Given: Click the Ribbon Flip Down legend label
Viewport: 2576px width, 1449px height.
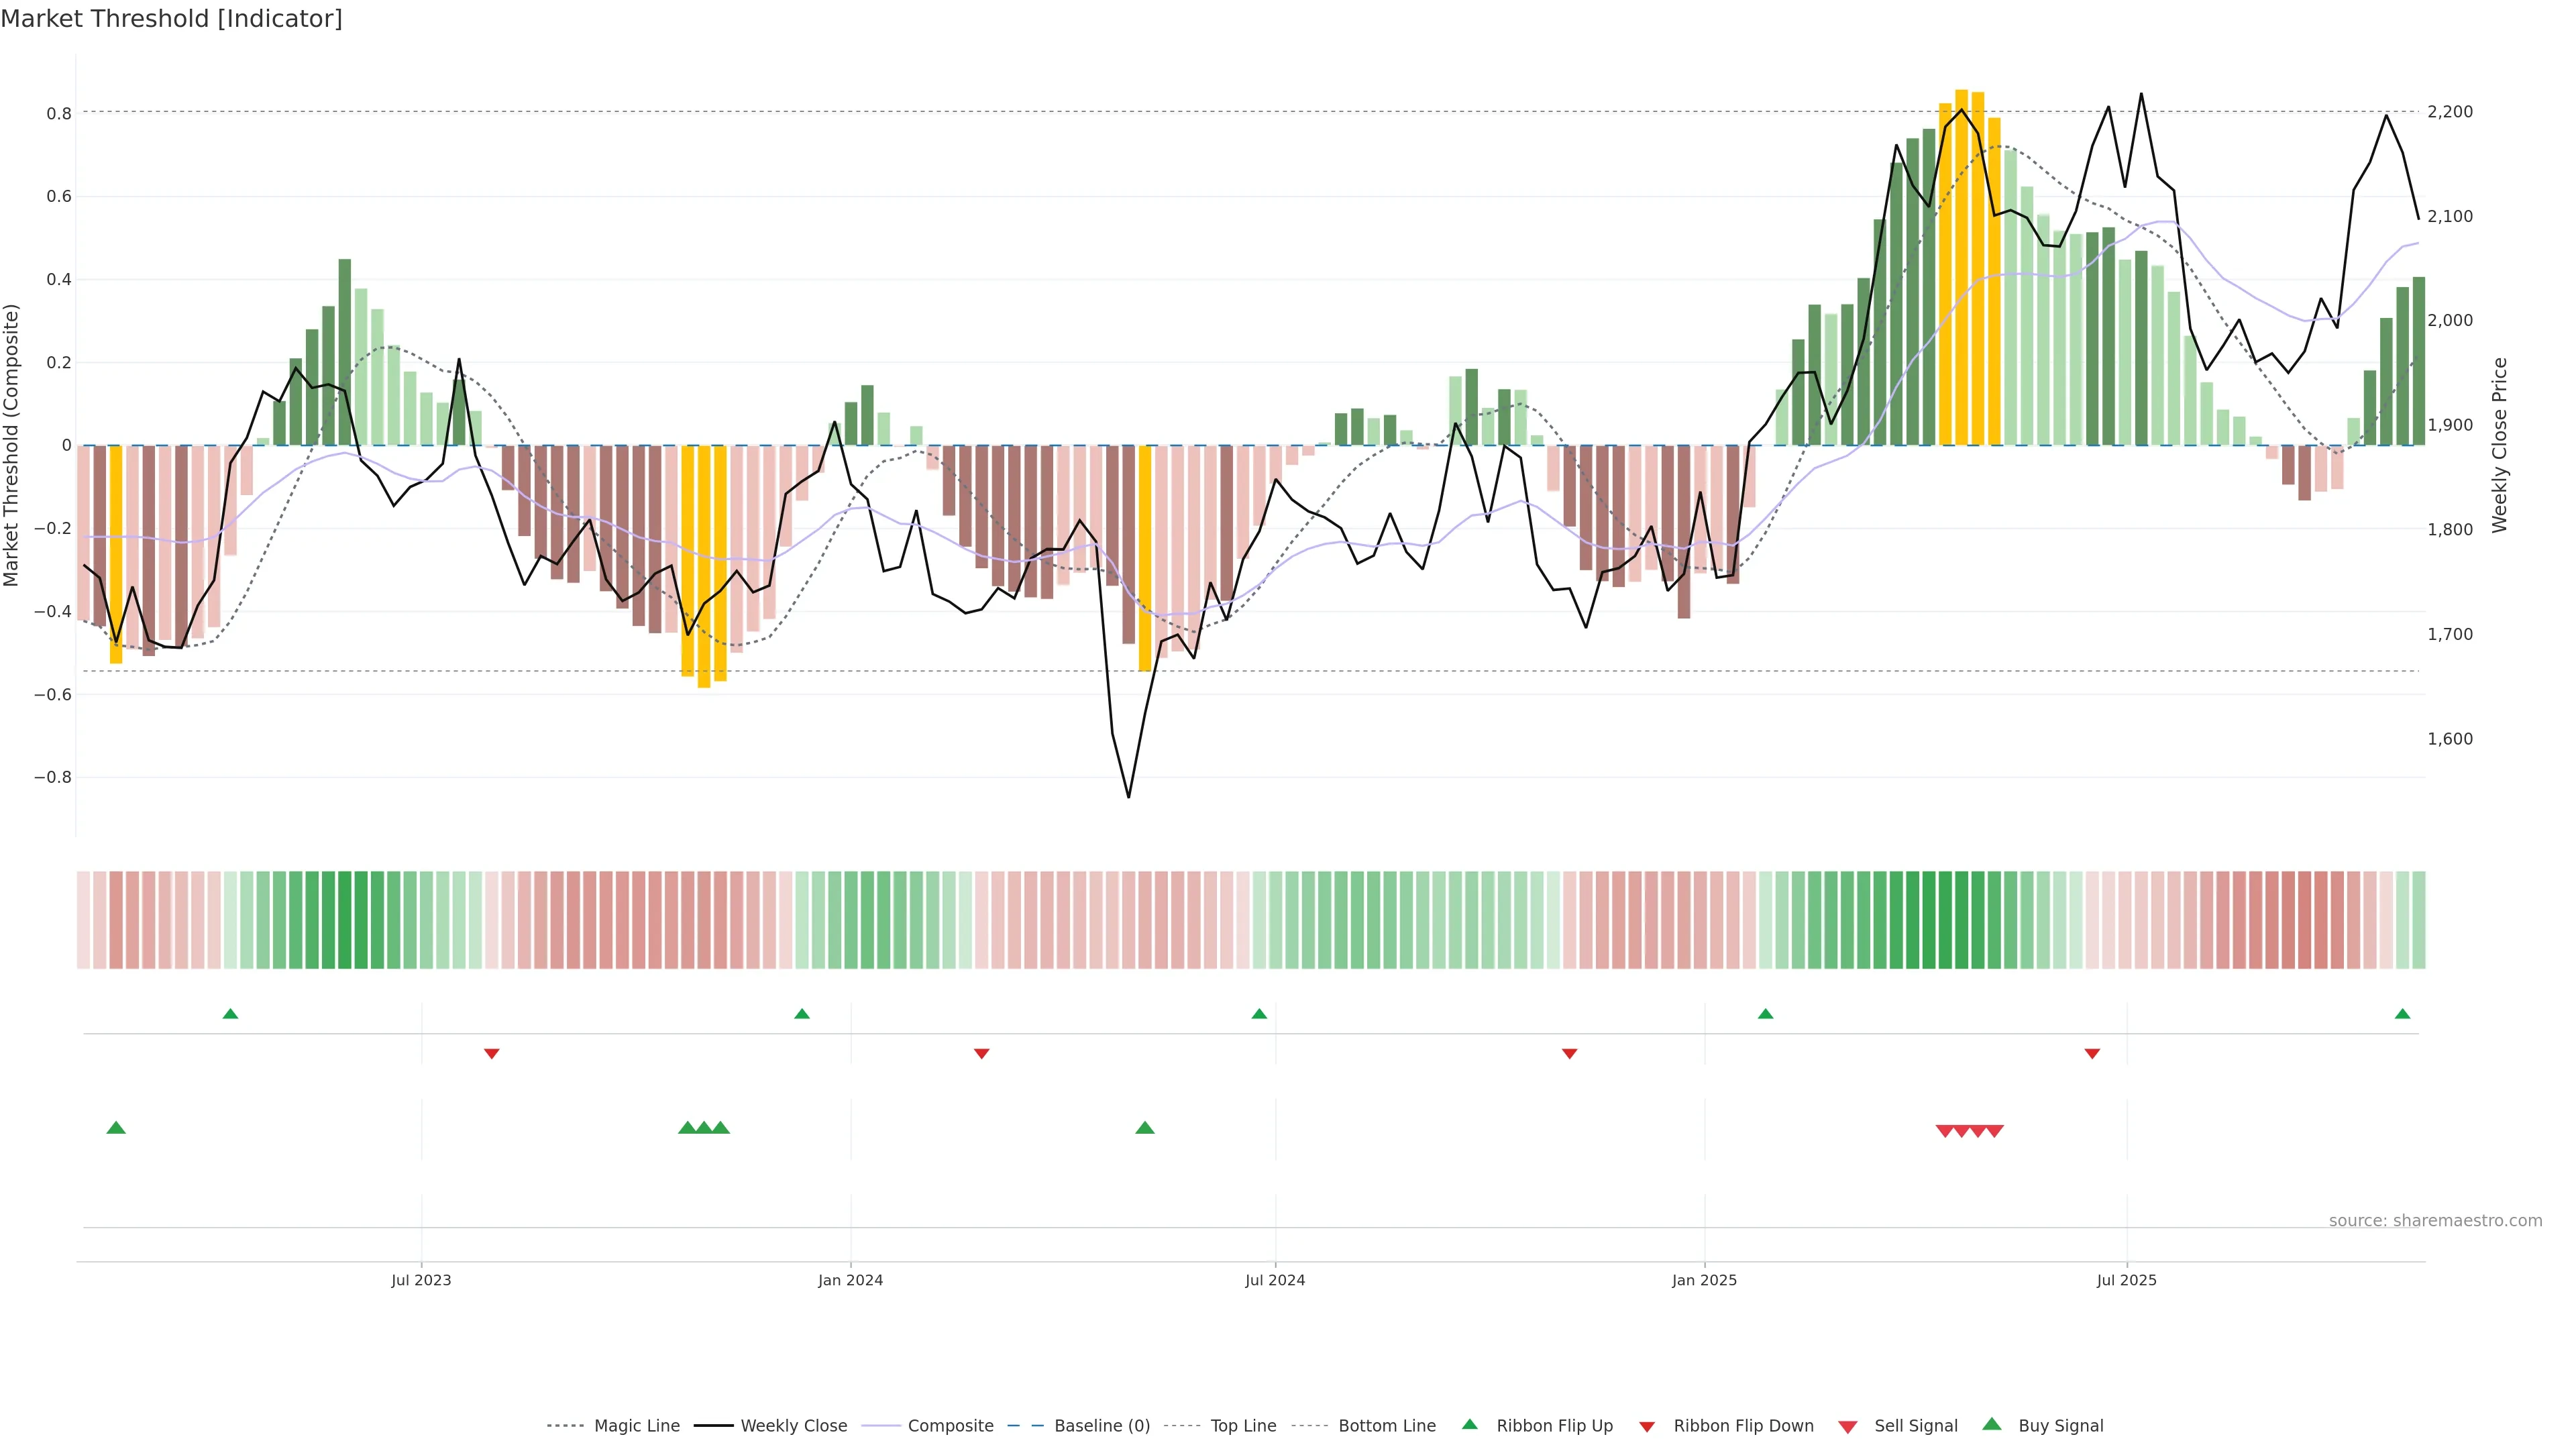Looking at the screenshot, I should coord(1743,1426).
